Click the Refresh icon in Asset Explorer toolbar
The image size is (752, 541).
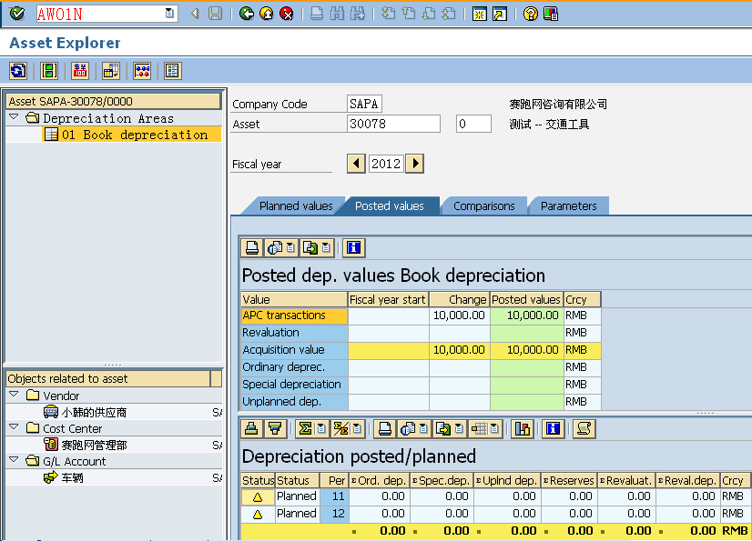click(18, 71)
